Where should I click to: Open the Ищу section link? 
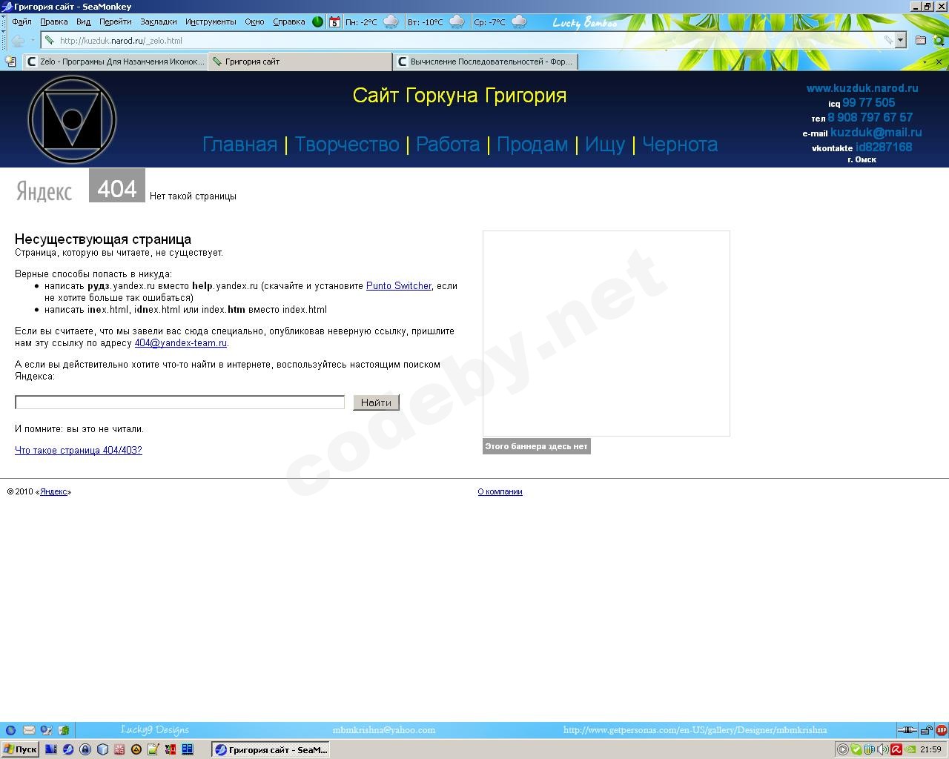(x=605, y=145)
